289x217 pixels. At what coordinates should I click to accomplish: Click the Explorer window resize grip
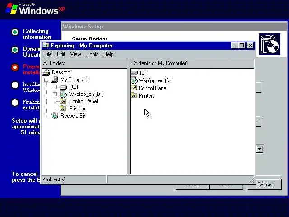point(252,180)
